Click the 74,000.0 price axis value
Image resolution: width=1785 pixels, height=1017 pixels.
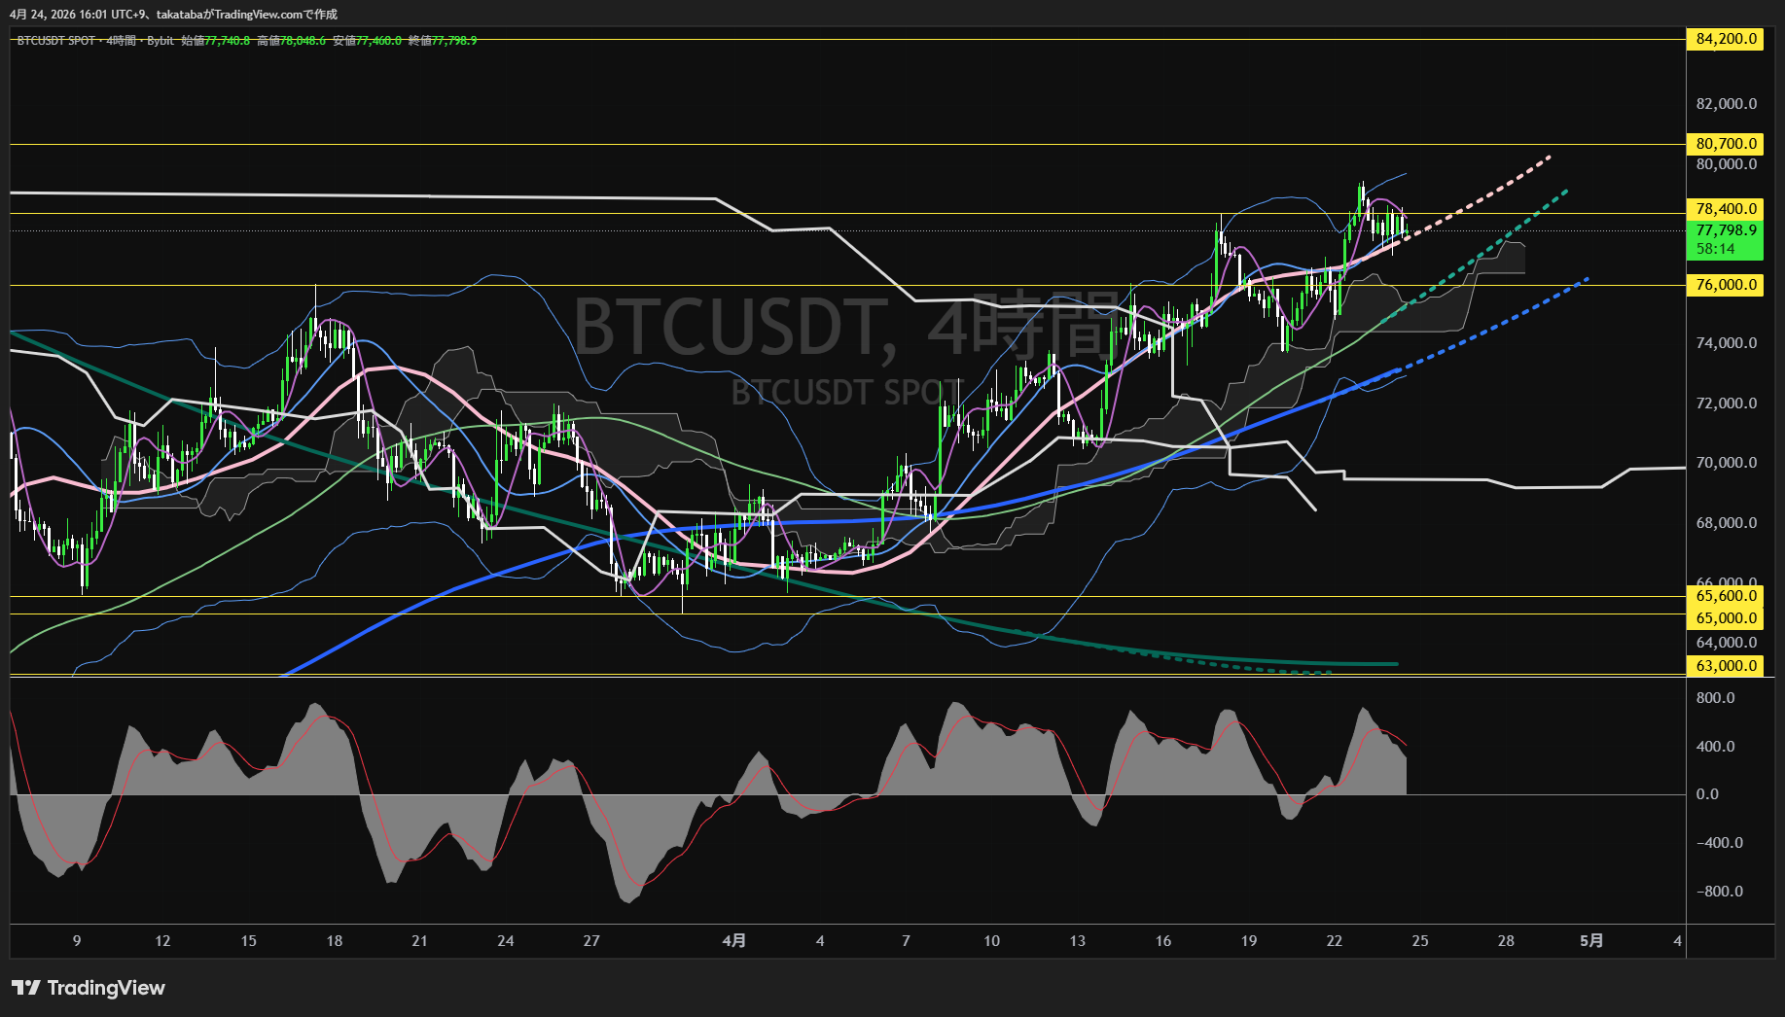(1727, 343)
